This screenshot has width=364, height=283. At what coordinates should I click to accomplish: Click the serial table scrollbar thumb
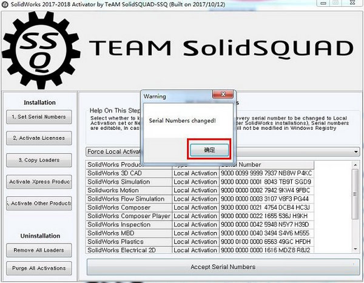pos(355,194)
